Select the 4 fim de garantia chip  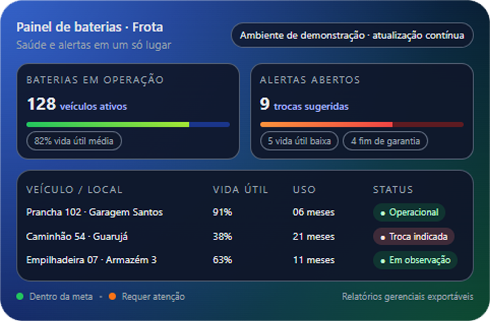pyautogui.click(x=385, y=141)
